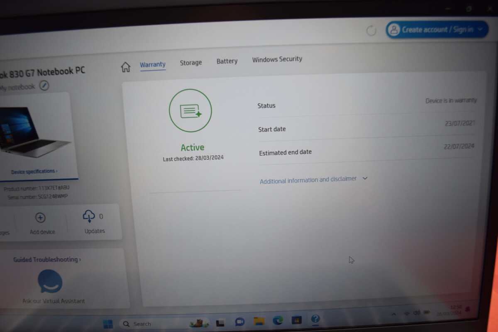Click the start date value 23/07/2021

coord(460,124)
